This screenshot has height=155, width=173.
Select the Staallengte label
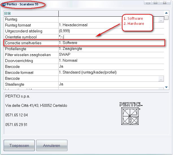(15, 84)
